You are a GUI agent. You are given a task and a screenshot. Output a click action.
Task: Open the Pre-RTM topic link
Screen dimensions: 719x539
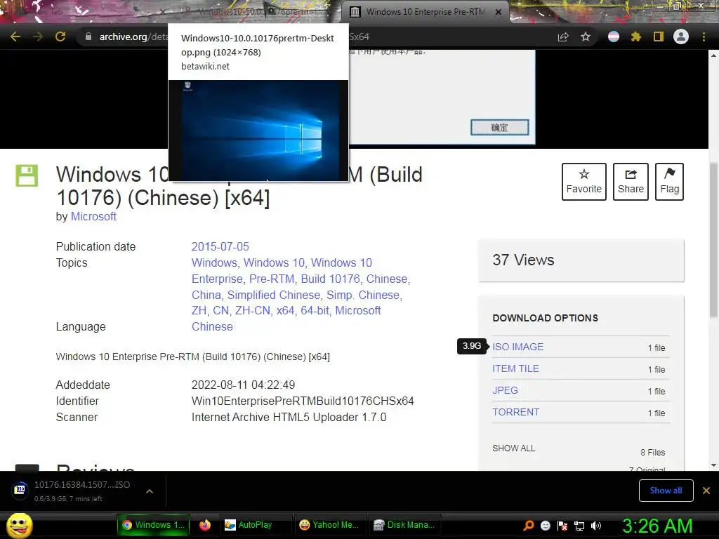(270, 279)
